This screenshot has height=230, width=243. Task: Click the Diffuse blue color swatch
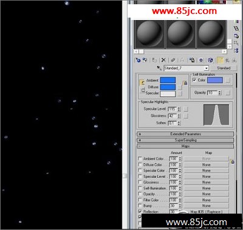168,87
